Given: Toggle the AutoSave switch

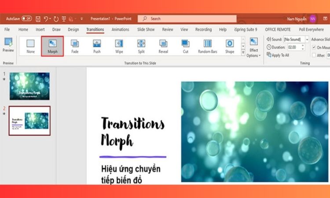Looking at the screenshot, I should (27, 19).
